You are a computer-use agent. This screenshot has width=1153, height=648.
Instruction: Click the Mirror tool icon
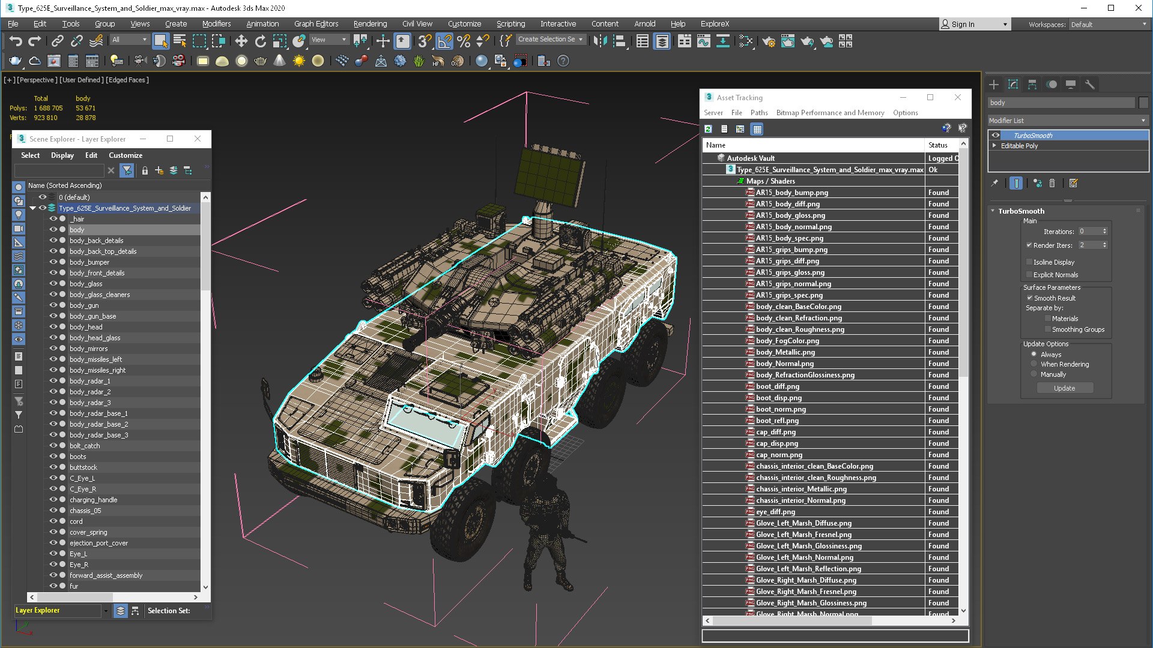(599, 41)
